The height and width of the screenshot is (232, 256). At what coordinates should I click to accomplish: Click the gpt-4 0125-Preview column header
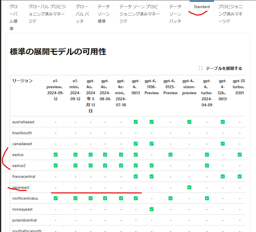coord(171,87)
